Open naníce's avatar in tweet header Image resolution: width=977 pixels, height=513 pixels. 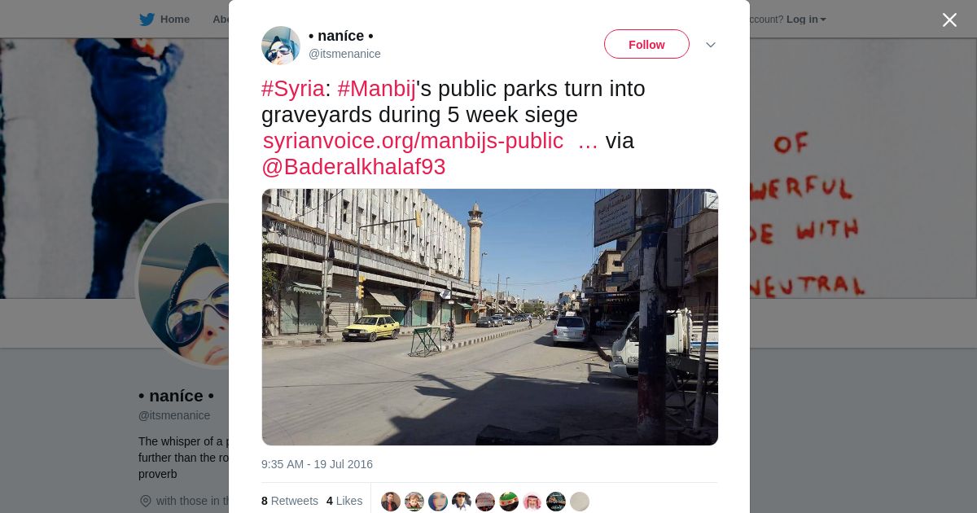(x=281, y=45)
